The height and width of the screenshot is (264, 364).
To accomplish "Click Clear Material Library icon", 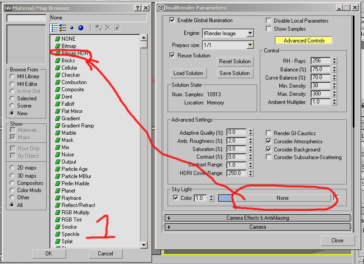I will [x=117, y=28].
